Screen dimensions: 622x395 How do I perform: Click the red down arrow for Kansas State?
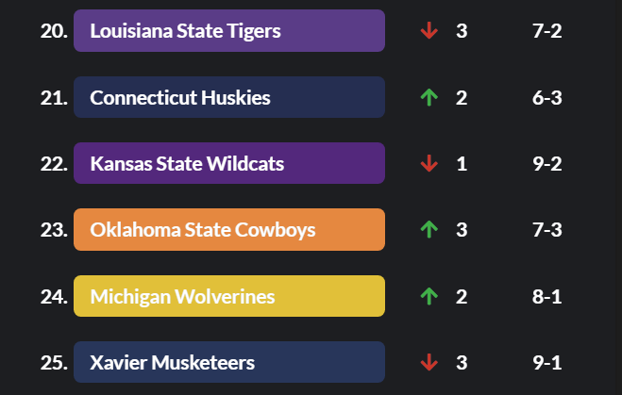(429, 164)
